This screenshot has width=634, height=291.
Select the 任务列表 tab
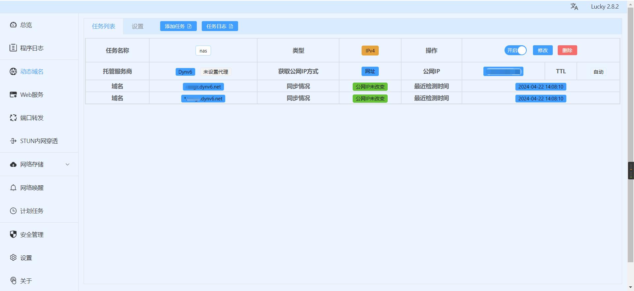(103, 26)
